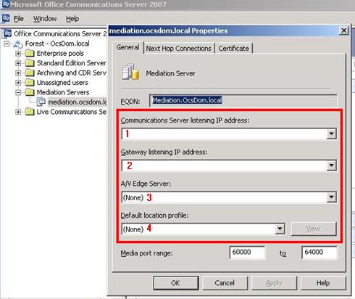This screenshot has width=355, height=299.
Task: Open the Default location profile dropdown
Action: (280, 229)
